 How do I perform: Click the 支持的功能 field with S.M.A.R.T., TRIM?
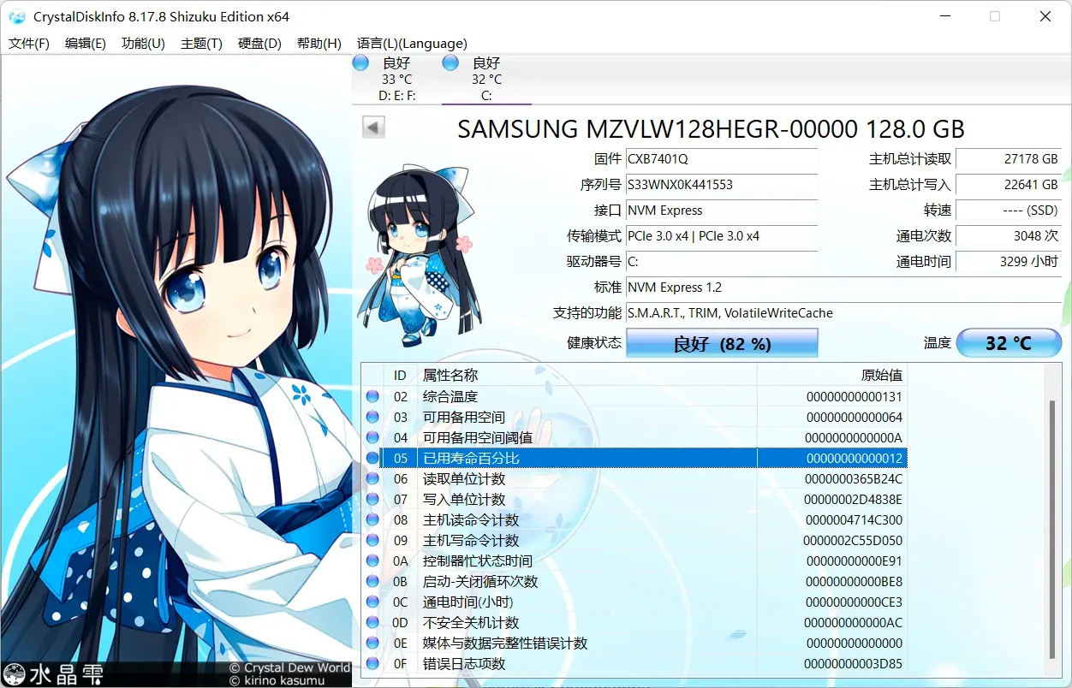point(843,313)
